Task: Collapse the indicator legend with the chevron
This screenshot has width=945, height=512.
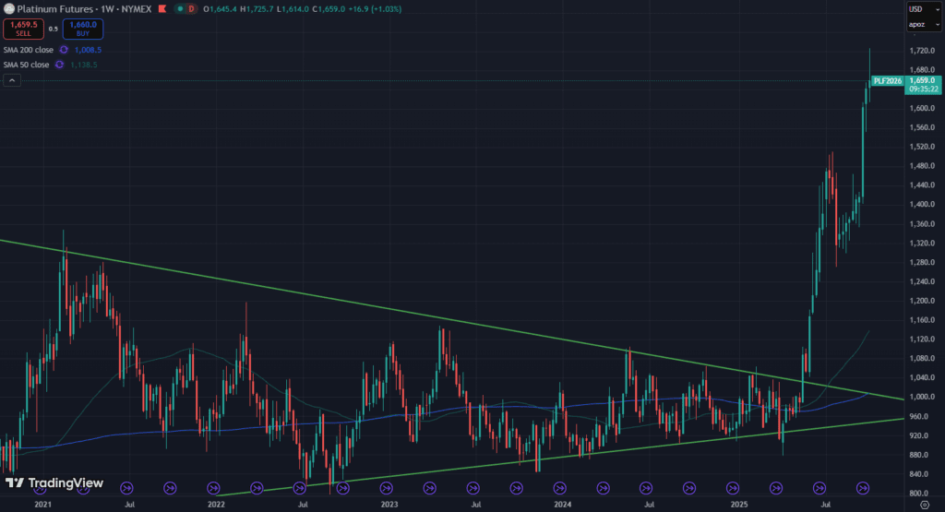Action: pyautogui.click(x=11, y=81)
